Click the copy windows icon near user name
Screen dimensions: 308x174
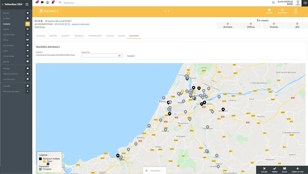click(x=273, y=3)
